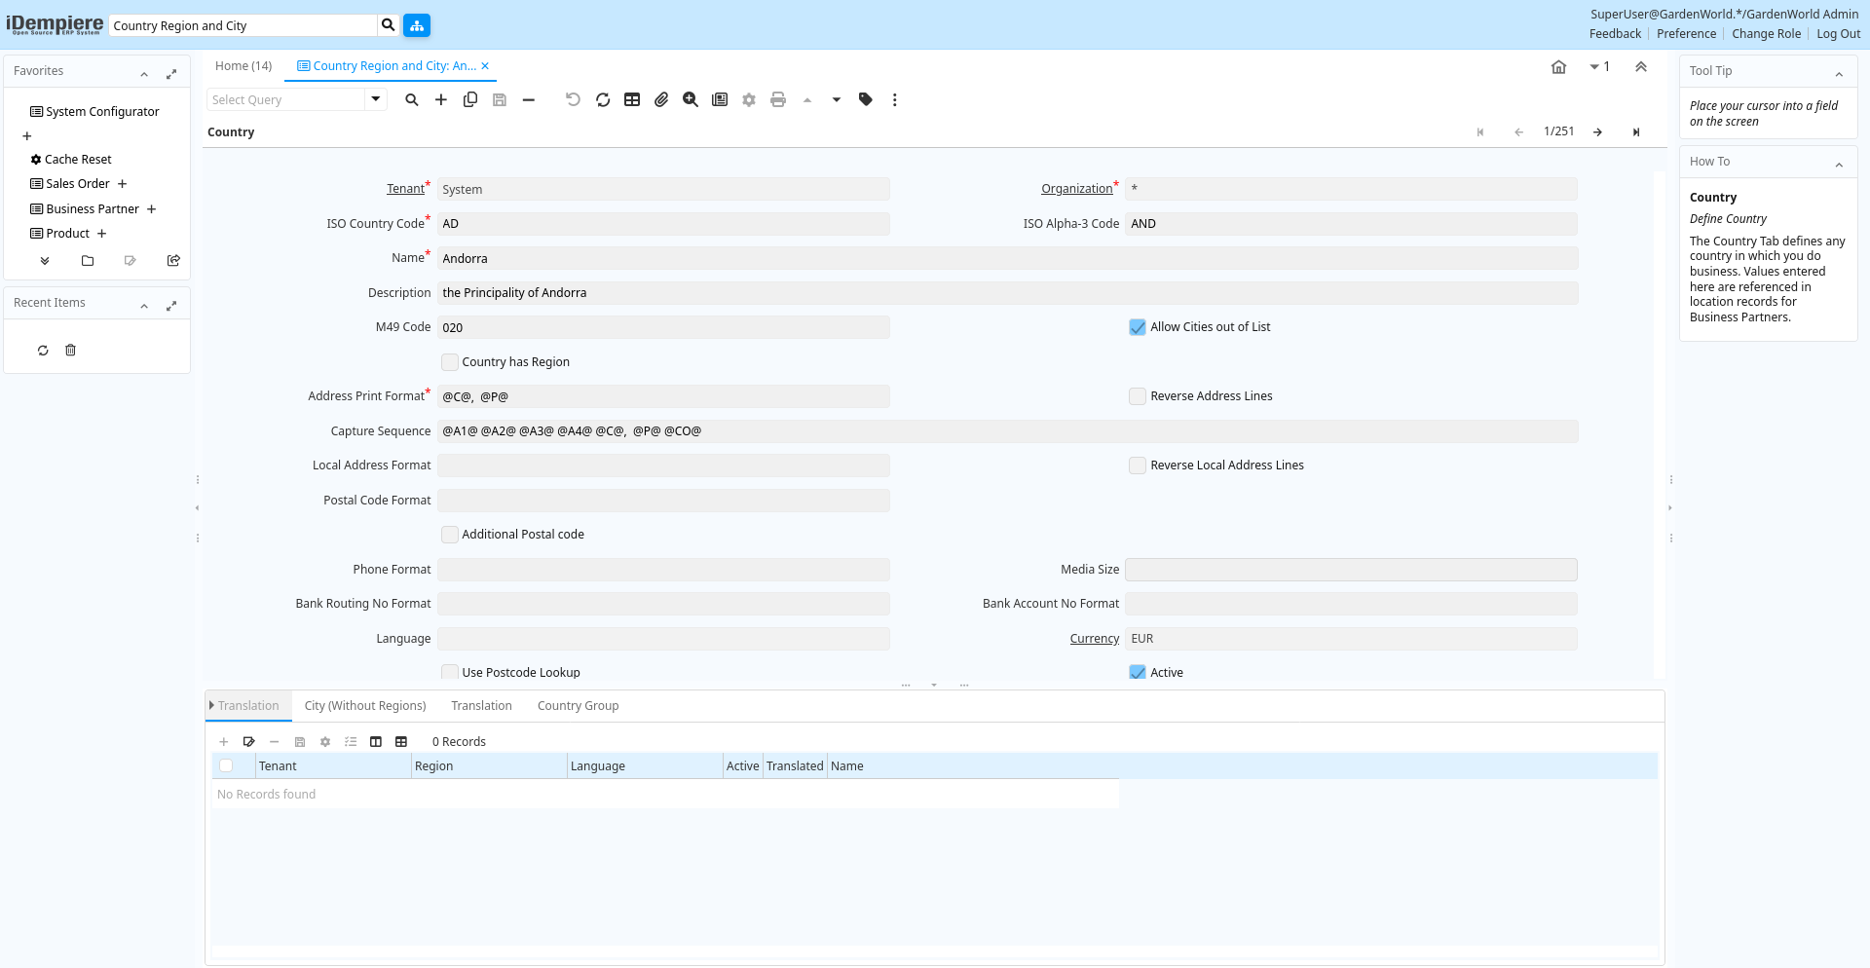This screenshot has width=1870, height=968.
Task: Open the Select Query dropdown arrow
Action: tap(376, 99)
